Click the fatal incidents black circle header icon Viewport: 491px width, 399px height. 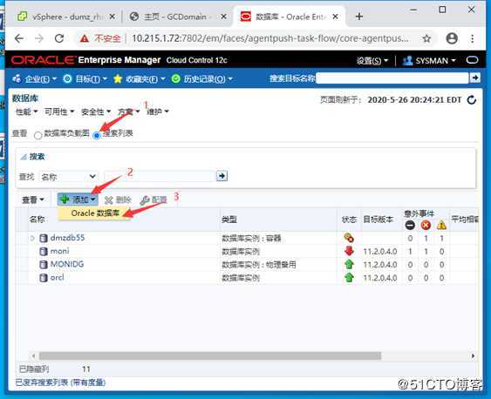(x=410, y=225)
